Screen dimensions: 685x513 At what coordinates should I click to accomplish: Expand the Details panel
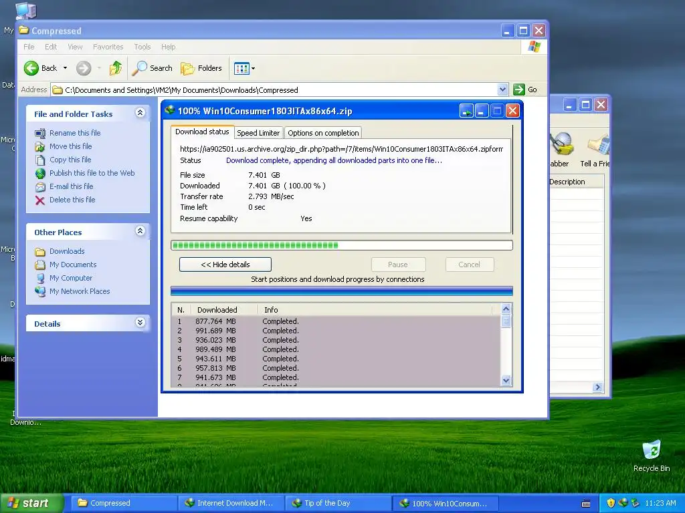coord(140,323)
